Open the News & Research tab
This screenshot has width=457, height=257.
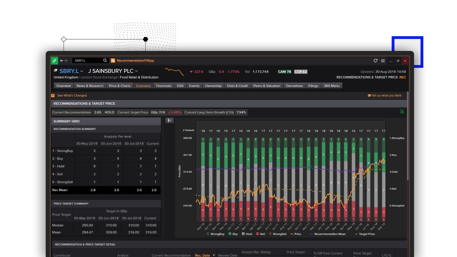[90, 86]
